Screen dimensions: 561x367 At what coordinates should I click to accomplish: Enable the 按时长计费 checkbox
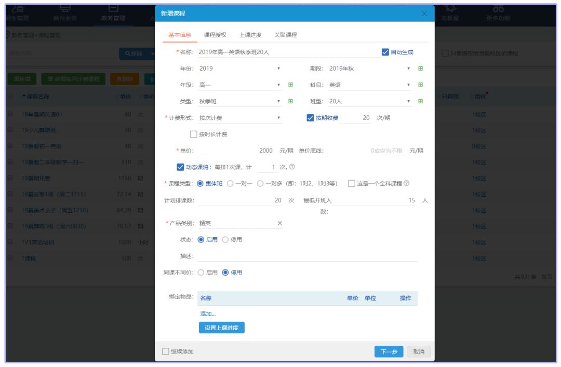pos(194,134)
